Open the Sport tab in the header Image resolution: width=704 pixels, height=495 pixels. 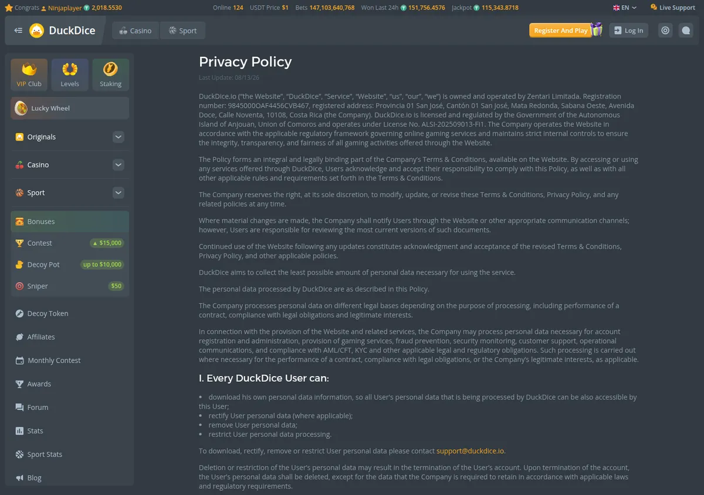pos(182,30)
